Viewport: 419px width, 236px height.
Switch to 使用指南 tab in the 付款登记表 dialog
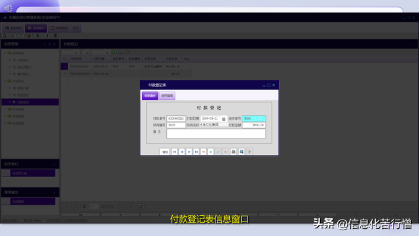168,95
